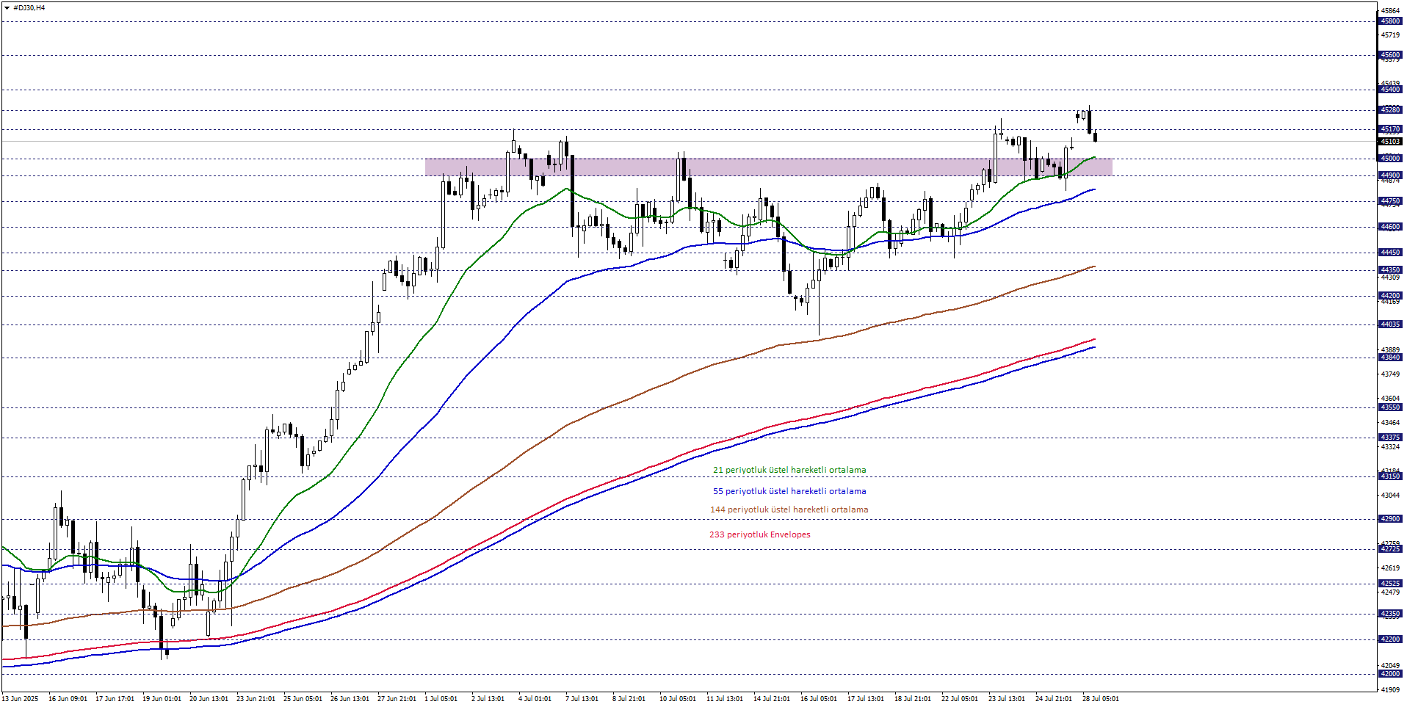Click the '21 periyotluk üstel hareketli ortalama' label
Screen dimensions: 1407x707
[789, 470]
